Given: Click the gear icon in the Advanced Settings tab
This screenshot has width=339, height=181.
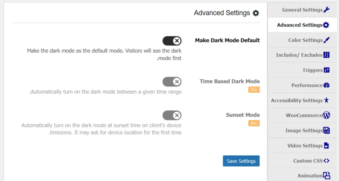Looking at the screenshot, I should point(326,25).
